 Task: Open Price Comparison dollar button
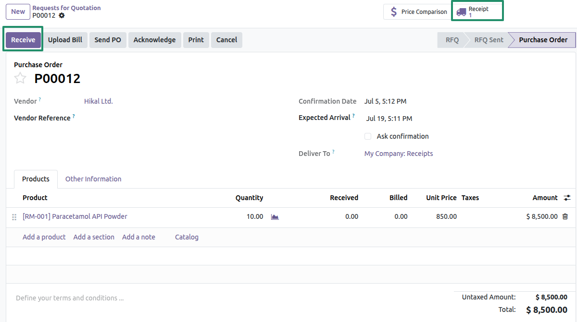click(x=417, y=12)
